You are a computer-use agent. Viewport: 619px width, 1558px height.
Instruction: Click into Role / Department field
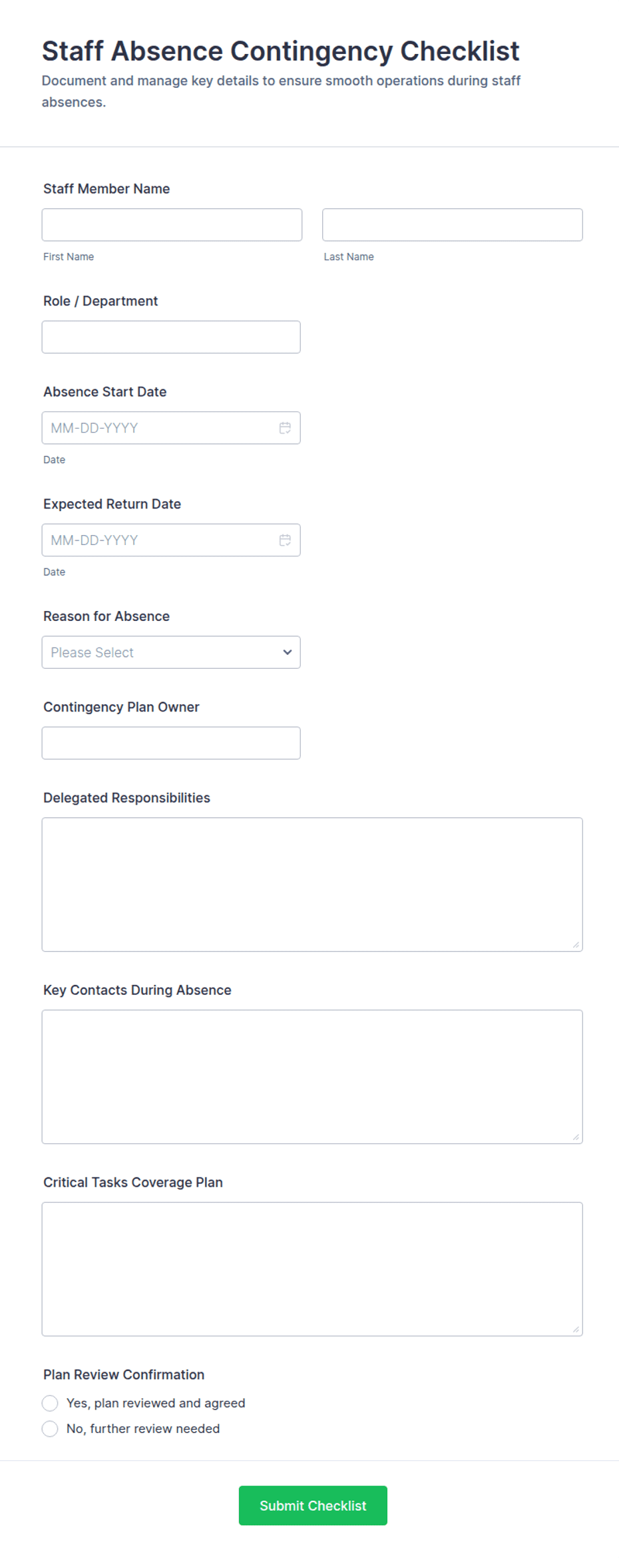coord(171,337)
